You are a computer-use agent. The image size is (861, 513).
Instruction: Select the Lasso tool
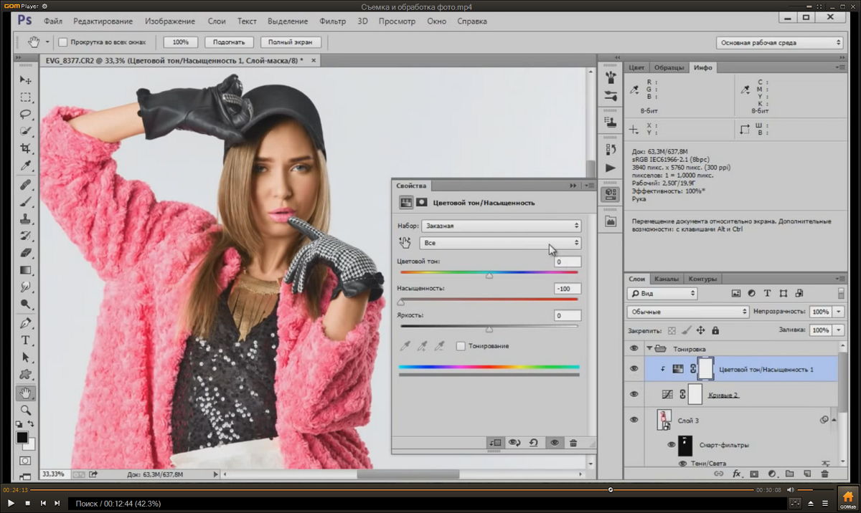pos(26,114)
